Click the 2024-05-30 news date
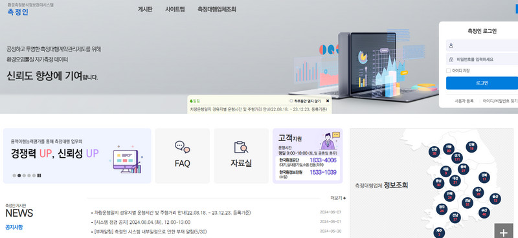 pos(330,232)
